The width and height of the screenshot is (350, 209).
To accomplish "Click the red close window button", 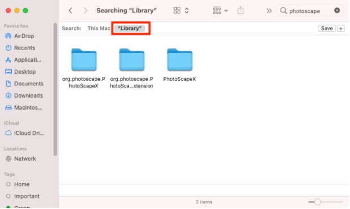I will click(8, 11).
